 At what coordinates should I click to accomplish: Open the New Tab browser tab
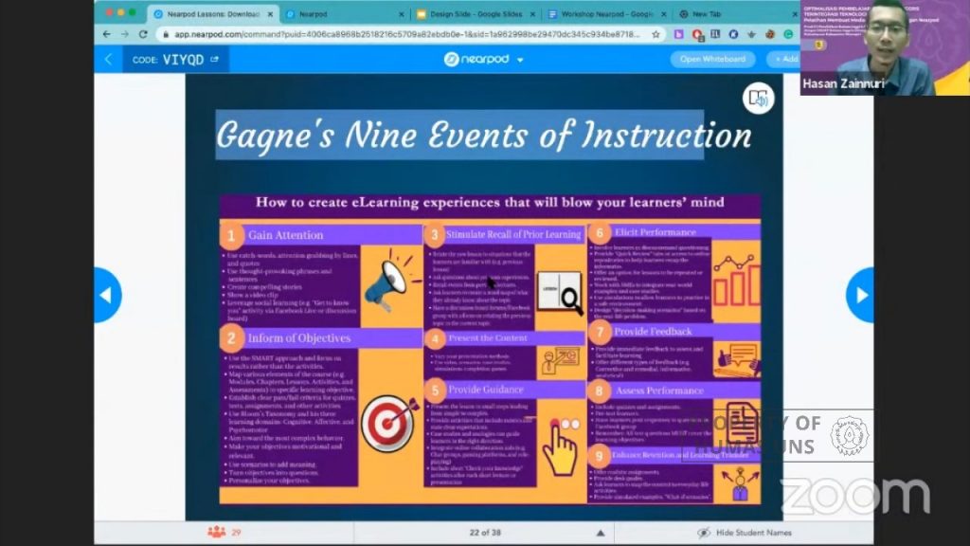[705, 13]
